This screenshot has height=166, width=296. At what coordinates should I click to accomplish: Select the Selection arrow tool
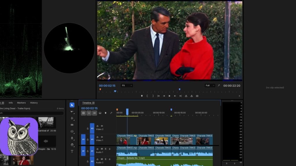tap(72, 105)
